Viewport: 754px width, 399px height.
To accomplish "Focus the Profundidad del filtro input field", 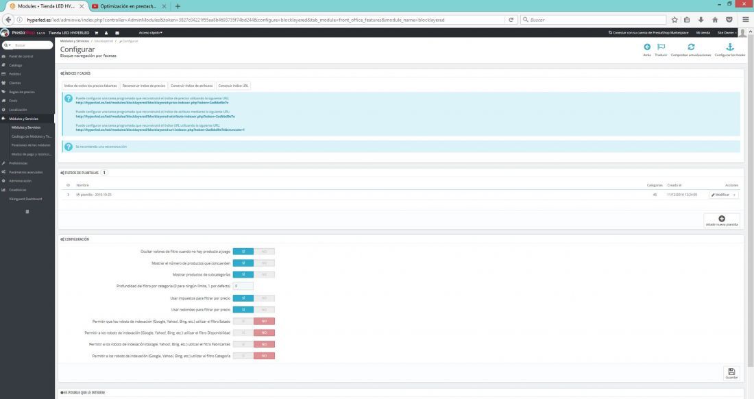I will [243, 286].
